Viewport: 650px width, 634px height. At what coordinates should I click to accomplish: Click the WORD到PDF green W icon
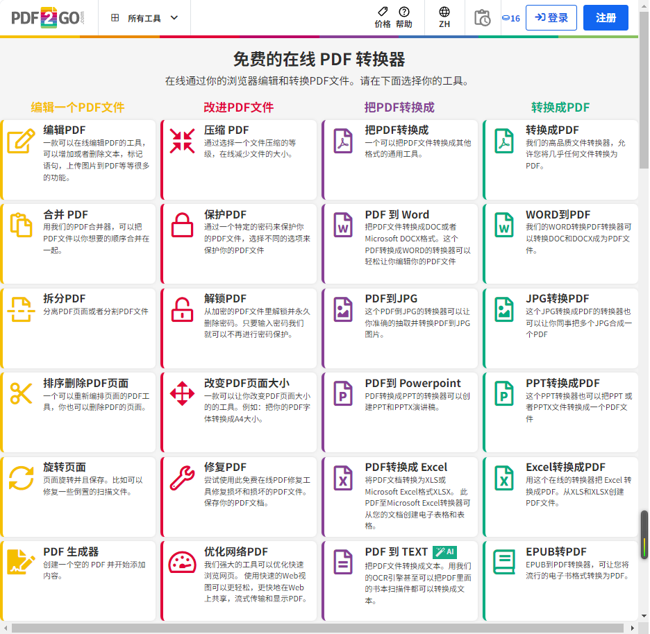pos(504,225)
